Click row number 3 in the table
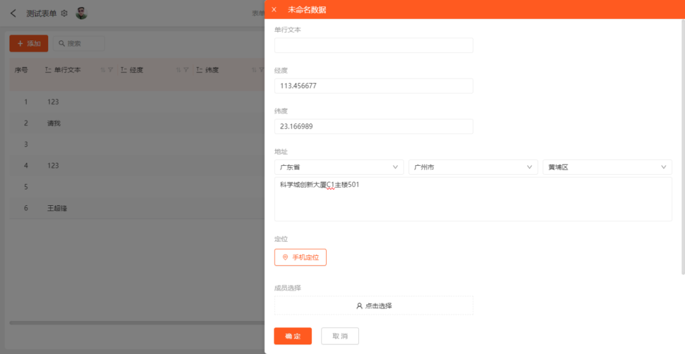Image resolution: width=685 pixels, height=354 pixels. (x=26, y=144)
